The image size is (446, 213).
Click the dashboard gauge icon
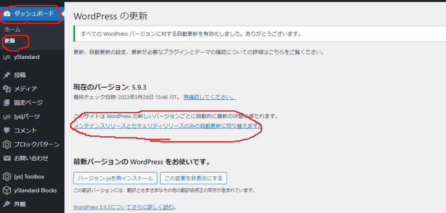(7, 14)
